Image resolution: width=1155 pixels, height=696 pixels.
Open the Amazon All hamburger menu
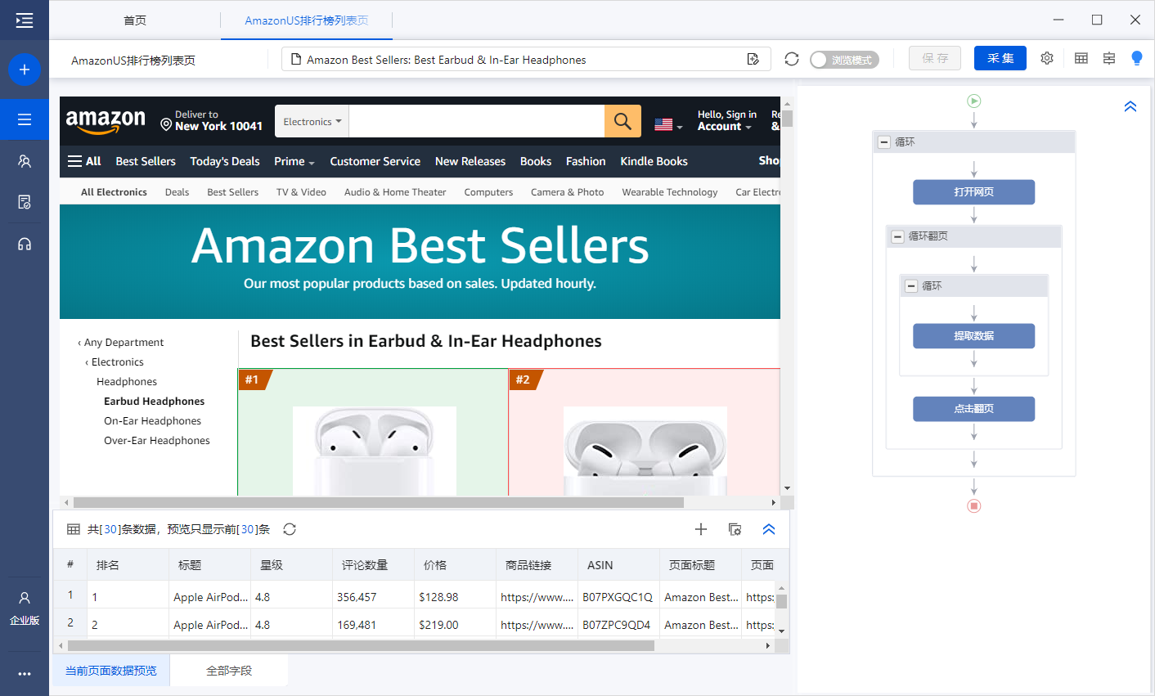click(84, 161)
